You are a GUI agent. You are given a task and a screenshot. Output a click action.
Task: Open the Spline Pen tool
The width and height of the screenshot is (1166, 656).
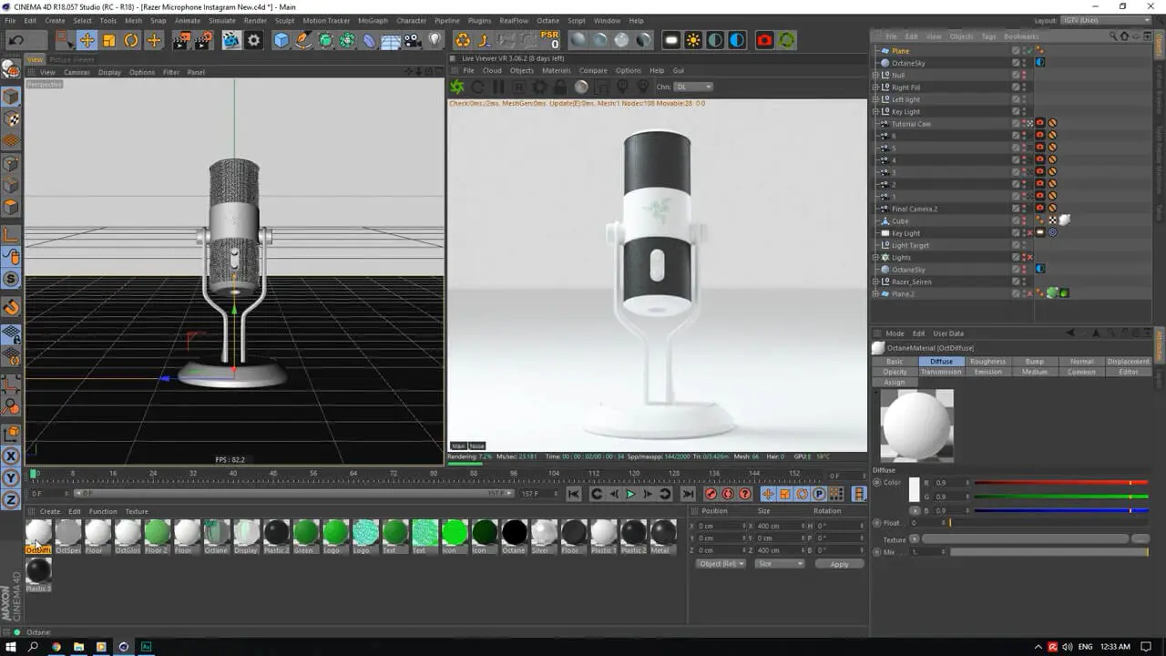pyautogui.click(x=303, y=40)
